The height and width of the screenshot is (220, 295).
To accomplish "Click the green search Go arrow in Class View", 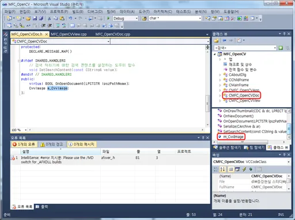I will pyautogui.click(x=281, y=48).
